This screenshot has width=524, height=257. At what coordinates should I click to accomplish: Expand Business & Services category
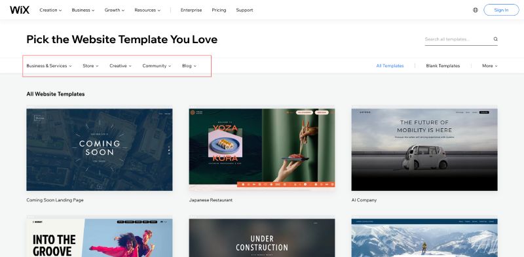[x=49, y=66]
